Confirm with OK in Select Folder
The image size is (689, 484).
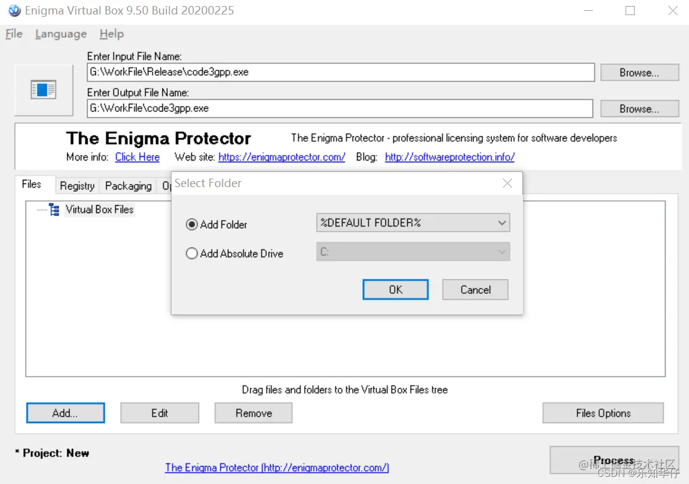pyautogui.click(x=396, y=290)
